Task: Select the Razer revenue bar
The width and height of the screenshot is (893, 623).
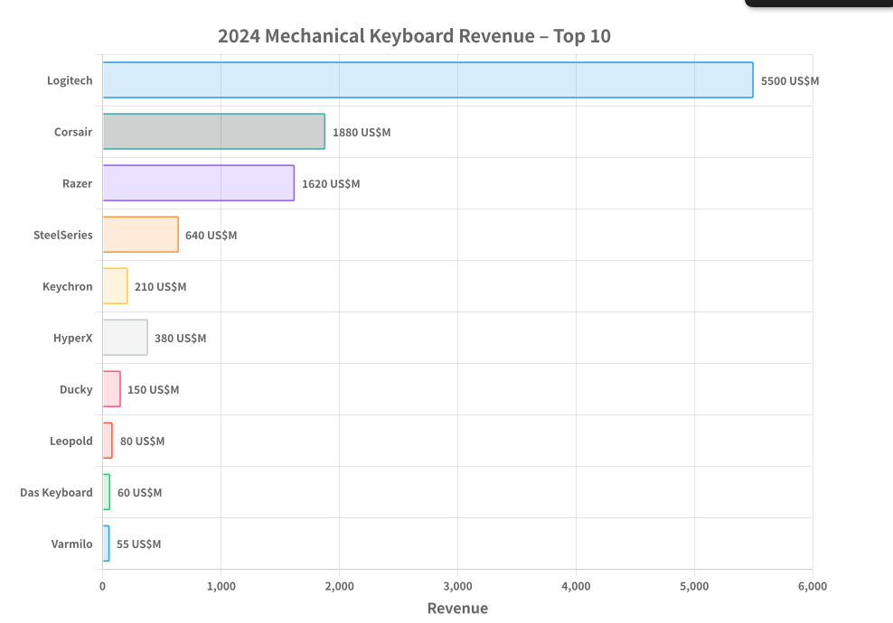Action: (x=199, y=183)
